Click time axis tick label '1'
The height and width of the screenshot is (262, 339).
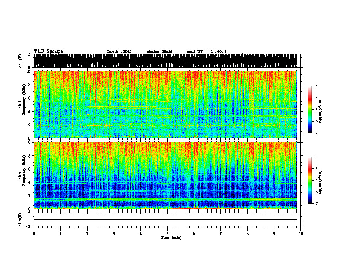coord(60,234)
